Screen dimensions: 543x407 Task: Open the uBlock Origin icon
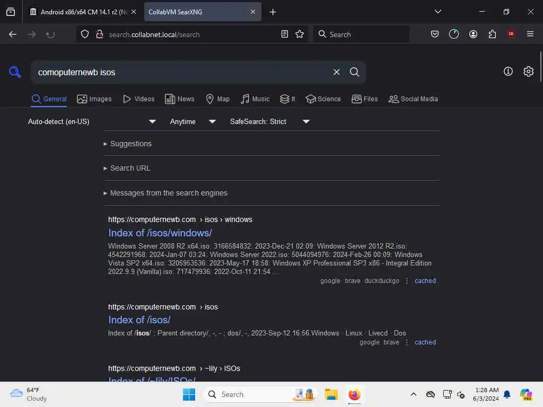[511, 33]
